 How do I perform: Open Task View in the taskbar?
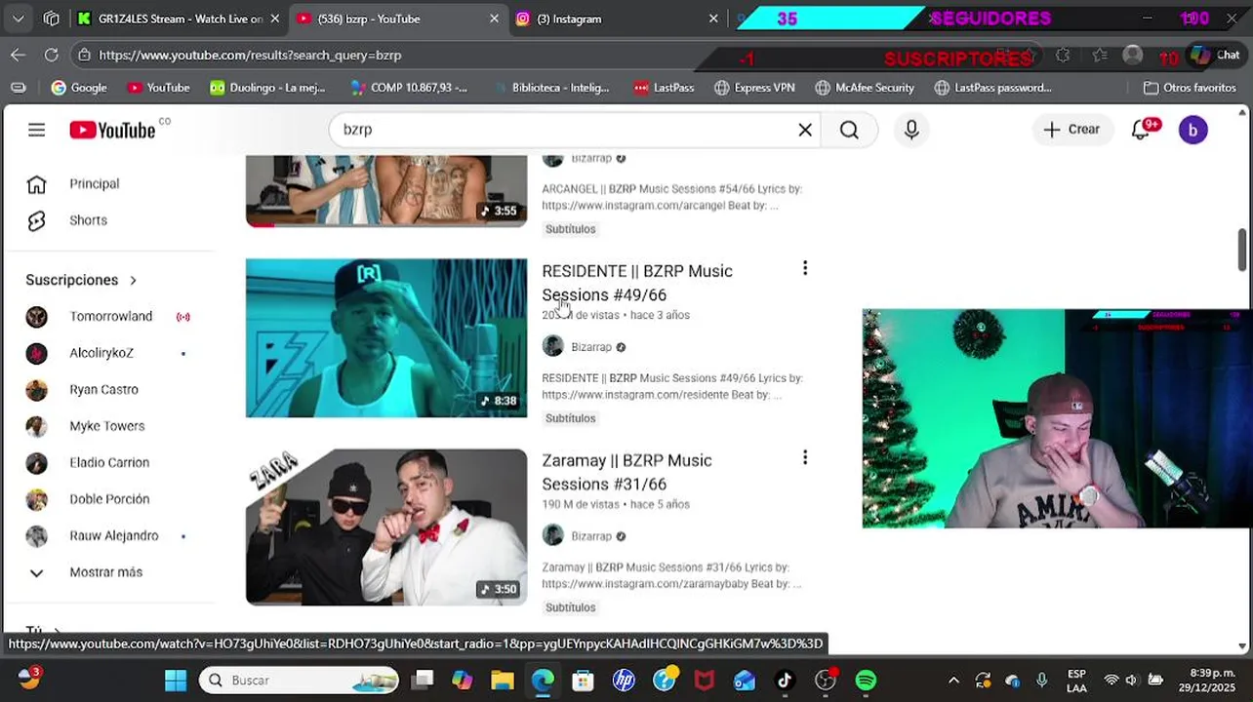pyautogui.click(x=423, y=681)
